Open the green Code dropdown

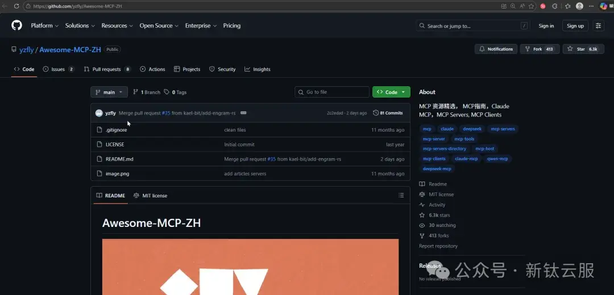tap(391, 92)
